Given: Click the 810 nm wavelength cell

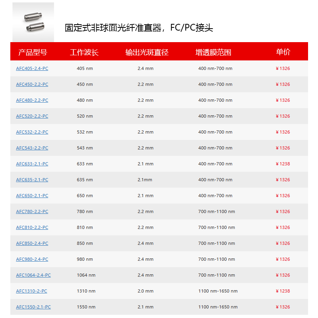Looking at the screenshot, I should (x=85, y=227).
